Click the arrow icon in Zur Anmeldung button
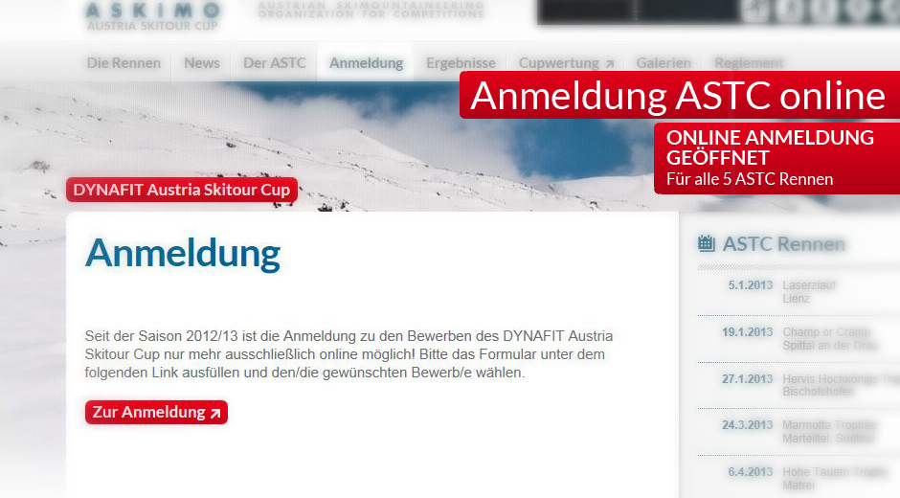 [215, 414]
